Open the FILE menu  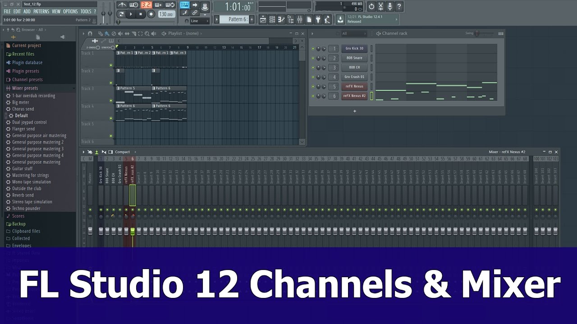click(x=7, y=11)
